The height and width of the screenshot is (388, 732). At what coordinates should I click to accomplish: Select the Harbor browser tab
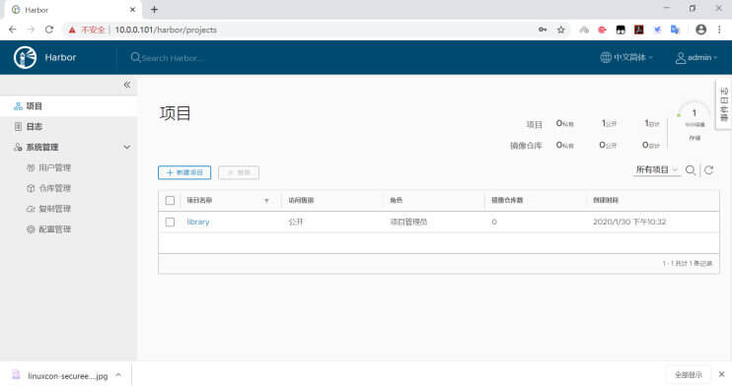pyautogui.click(x=72, y=10)
